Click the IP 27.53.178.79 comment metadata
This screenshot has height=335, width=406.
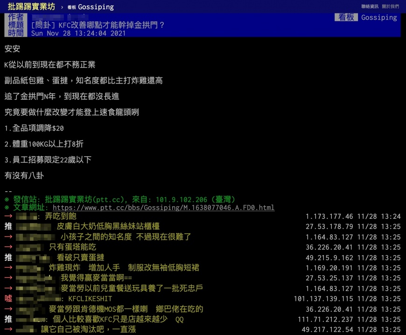point(353,227)
